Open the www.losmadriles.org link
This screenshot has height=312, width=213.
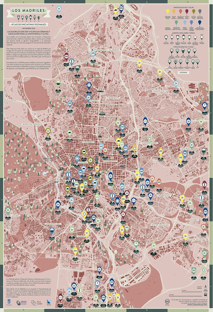coord(197,304)
